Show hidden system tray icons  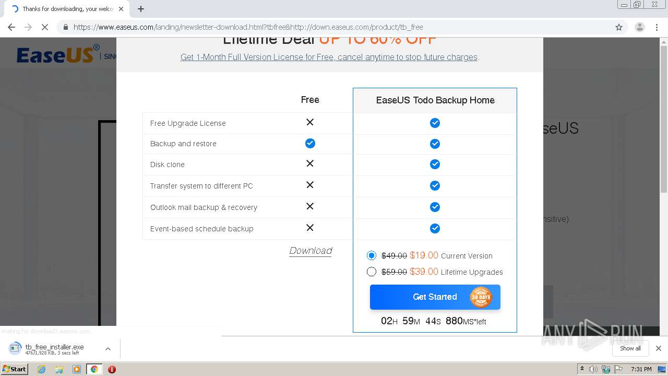tap(582, 369)
